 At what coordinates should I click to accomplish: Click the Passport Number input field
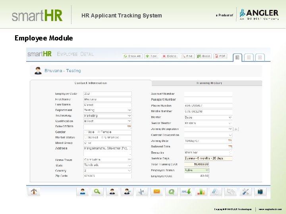(x=208, y=100)
